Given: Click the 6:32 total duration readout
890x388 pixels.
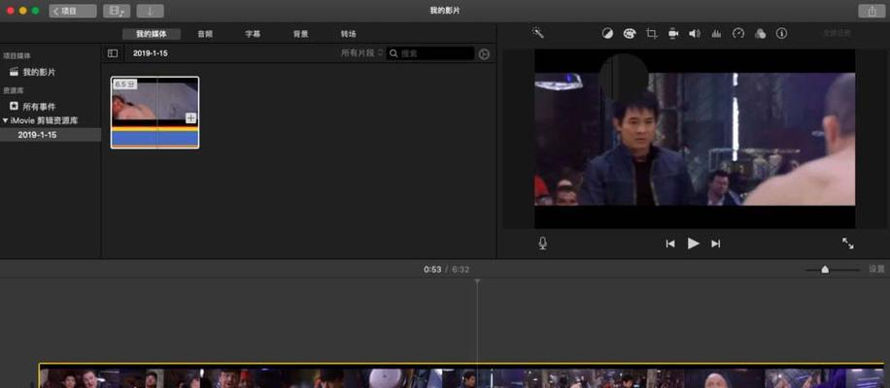Looking at the screenshot, I should pos(461,269).
